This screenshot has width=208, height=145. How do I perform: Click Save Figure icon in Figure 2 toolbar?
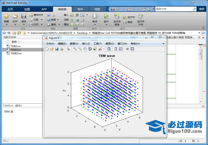pyautogui.click(x=57, y=49)
